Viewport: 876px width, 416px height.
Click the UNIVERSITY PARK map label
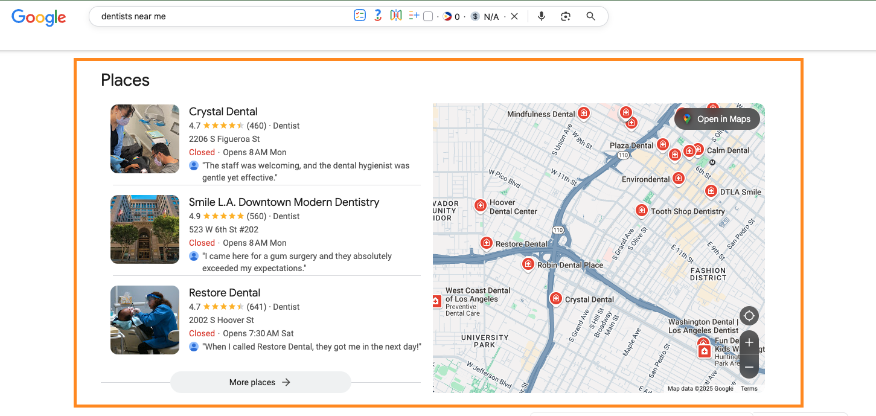(485, 341)
